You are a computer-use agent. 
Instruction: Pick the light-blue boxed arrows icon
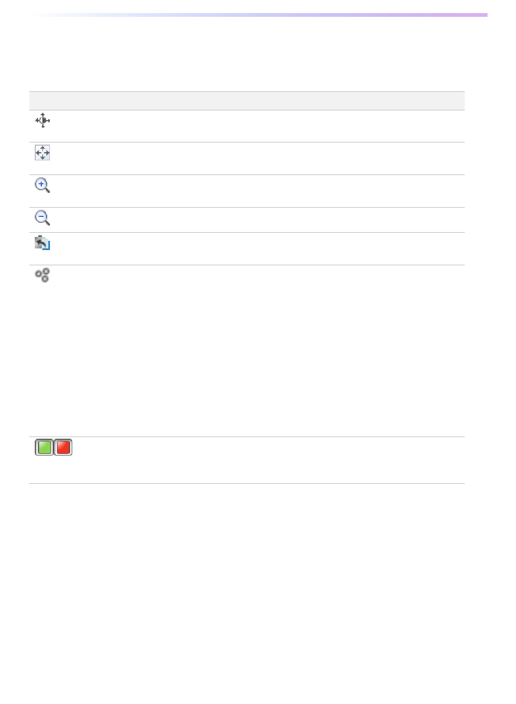[x=42, y=153]
